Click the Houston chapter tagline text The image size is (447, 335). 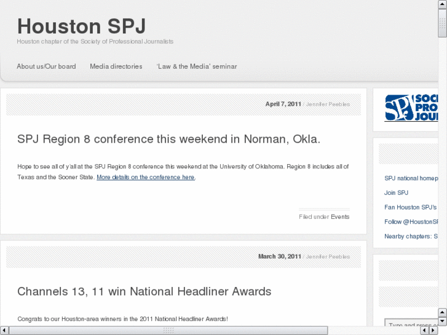click(95, 41)
